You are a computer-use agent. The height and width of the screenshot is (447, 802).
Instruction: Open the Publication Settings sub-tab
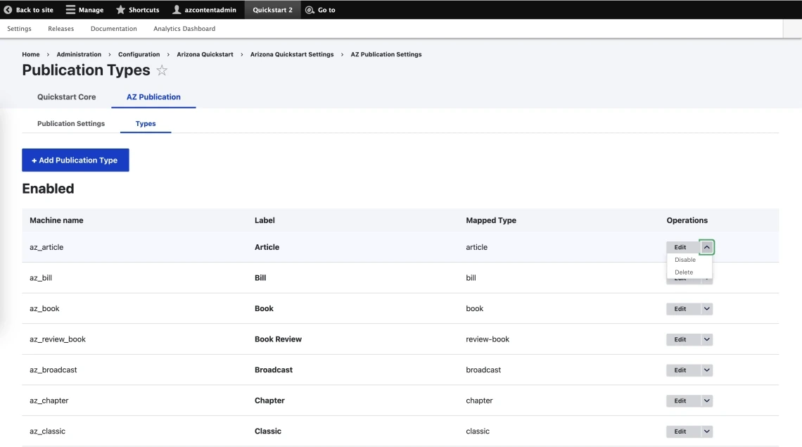[71, 124]
